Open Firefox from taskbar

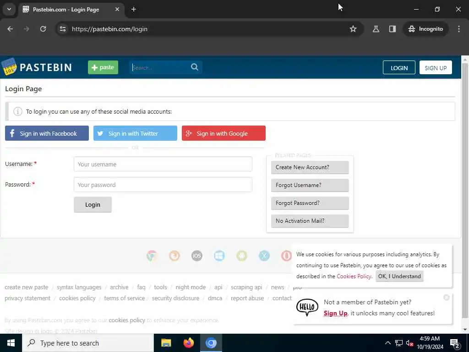coord(188,343)
